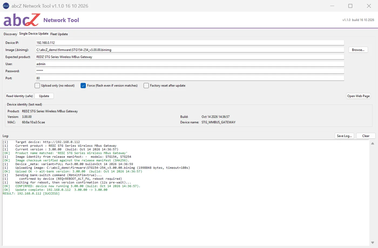Click the Save Log... button
The image size is (378, 248).
tap(344, 136)
